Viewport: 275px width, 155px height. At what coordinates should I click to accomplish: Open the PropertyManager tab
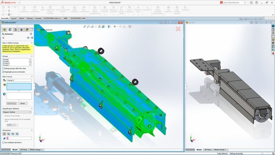click(x=10, y=30)
